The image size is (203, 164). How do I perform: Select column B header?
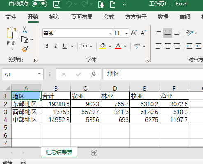(56, 88)
